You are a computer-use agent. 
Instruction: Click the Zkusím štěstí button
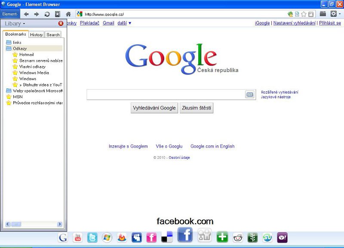tap(197, 108)
